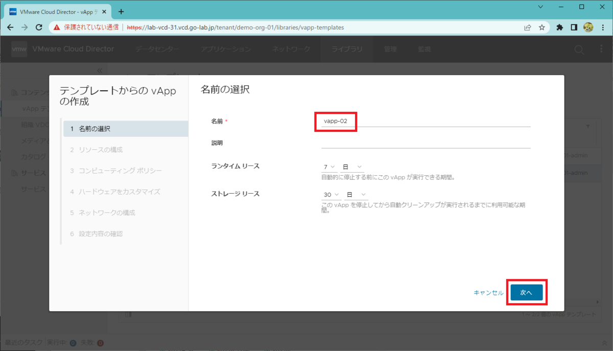Open the ネットワーク menu
Image resolution: width=613 pixels, height=351 pixels.
point(291,49)
